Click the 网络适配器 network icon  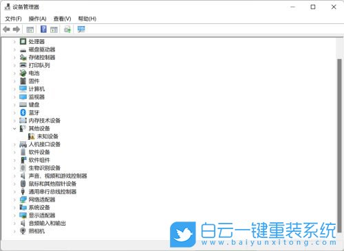pyautogui.click(x=23, y=200)
